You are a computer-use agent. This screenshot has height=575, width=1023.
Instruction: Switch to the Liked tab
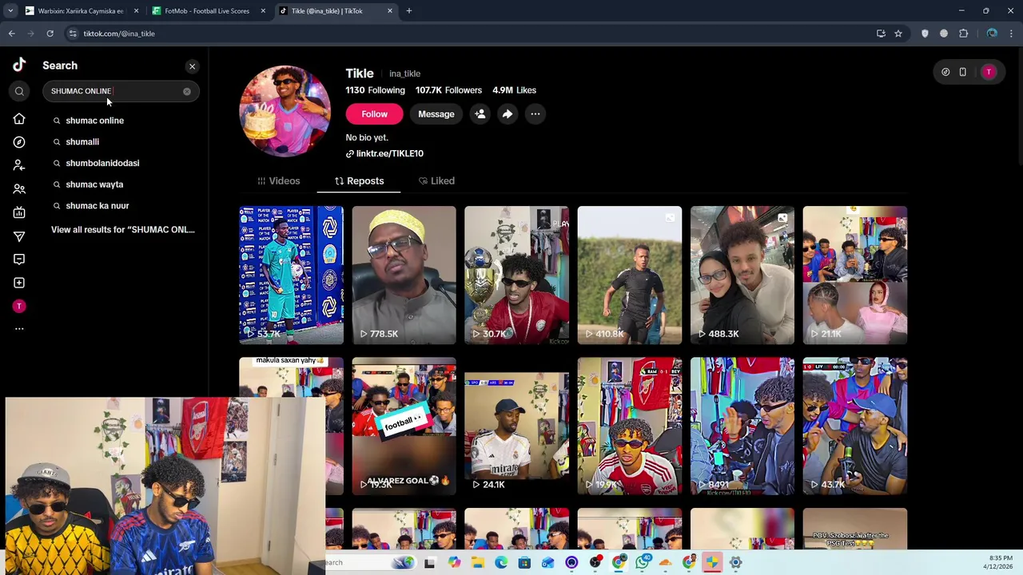[x=436, y=181]
